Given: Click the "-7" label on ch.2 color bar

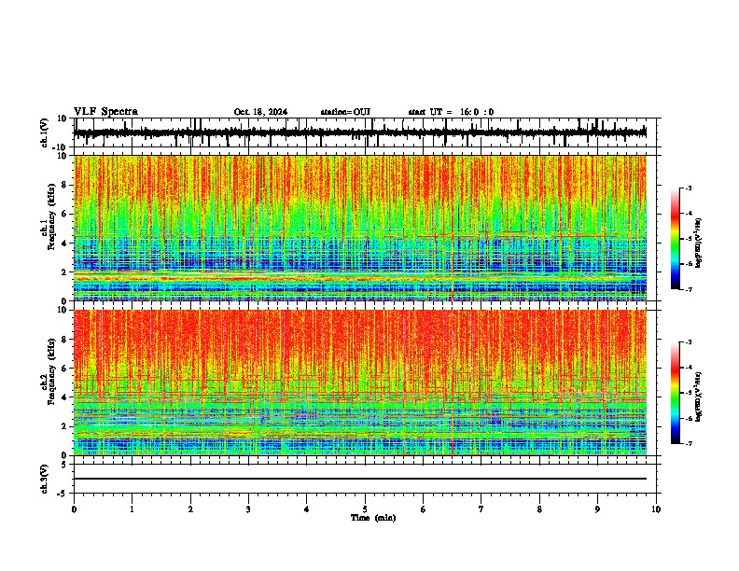Looking at the screenshot, I should [x=688, y=444].
